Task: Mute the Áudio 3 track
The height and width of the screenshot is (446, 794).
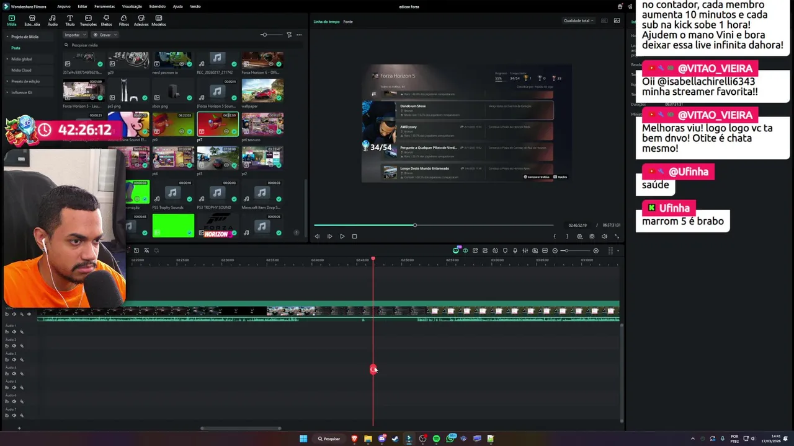Action: 14,360
